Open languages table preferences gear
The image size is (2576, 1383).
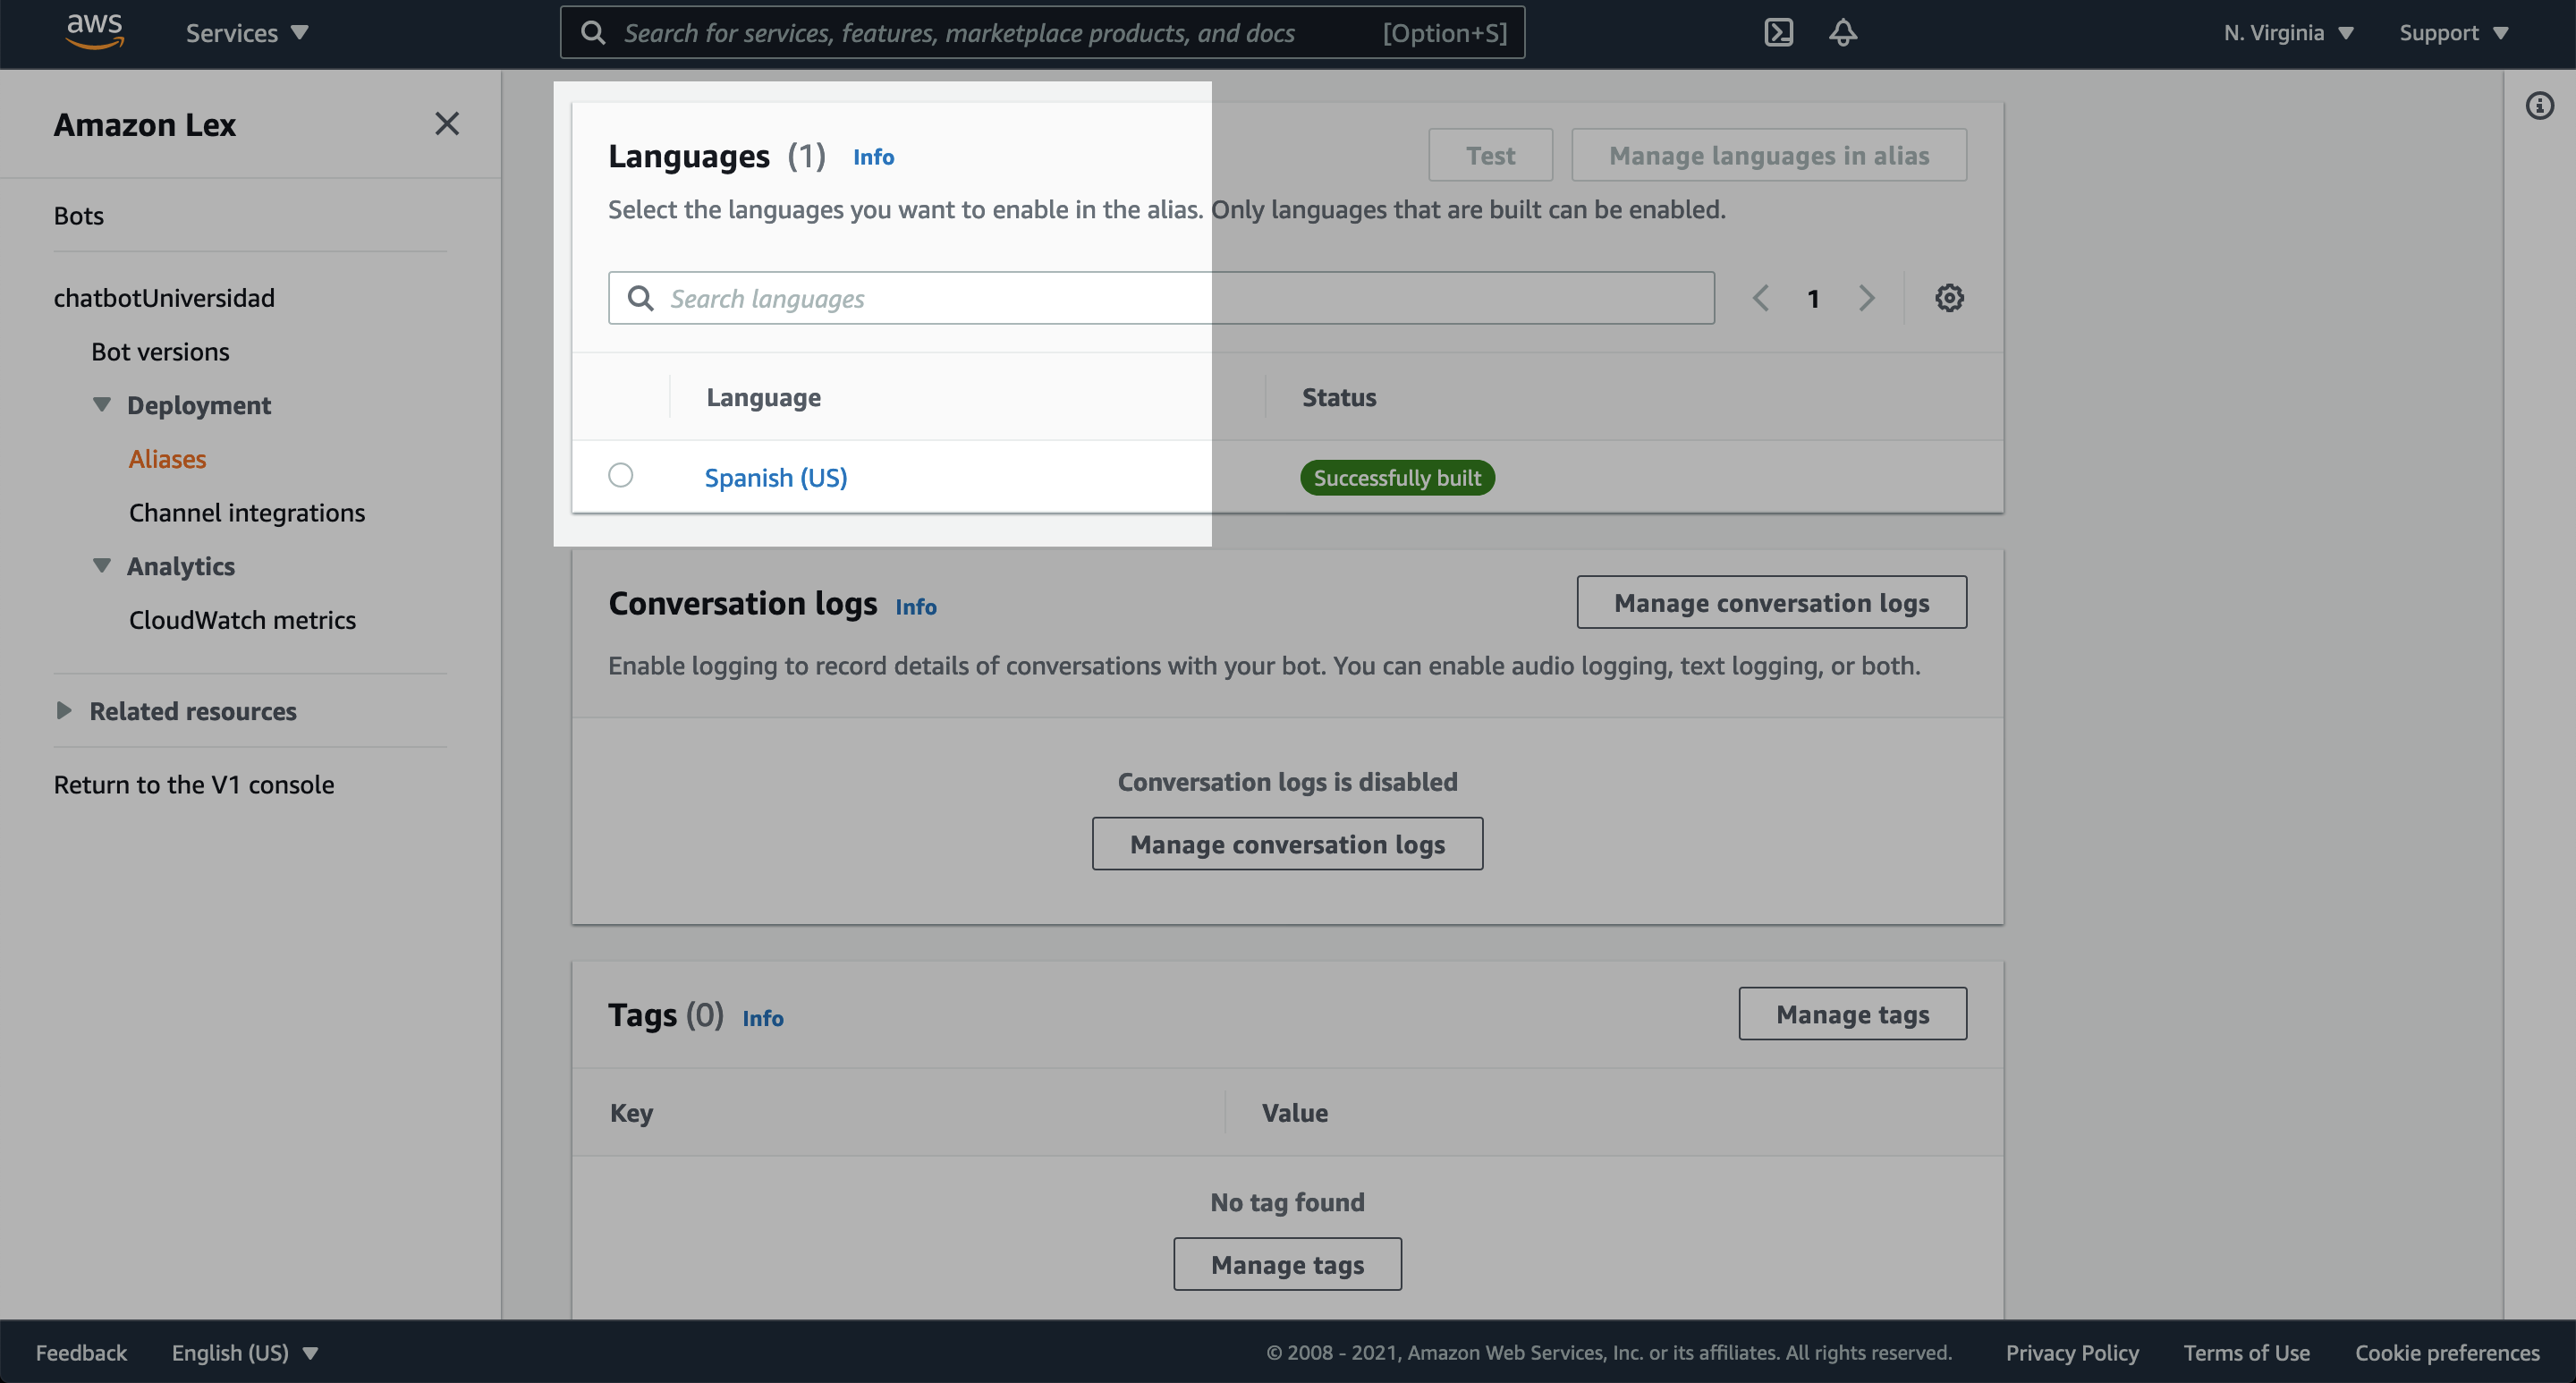[x=1949, y=298]
